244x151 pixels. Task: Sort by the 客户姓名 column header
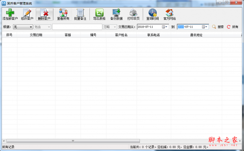121,35
